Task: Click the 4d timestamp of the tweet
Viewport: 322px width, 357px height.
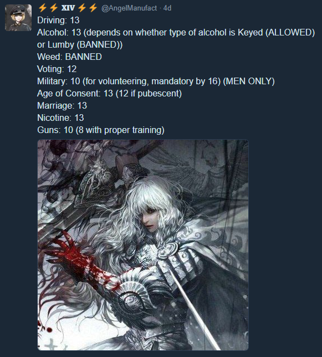Action: click(167, 8)
